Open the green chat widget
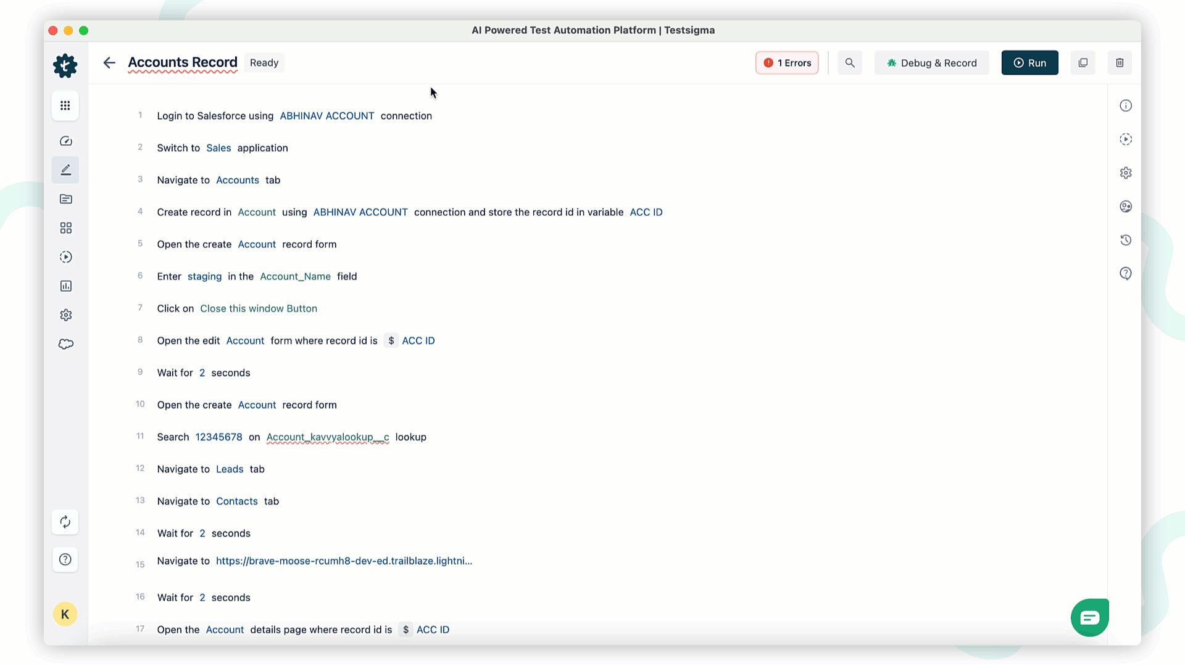 [x=1090, y=617]
